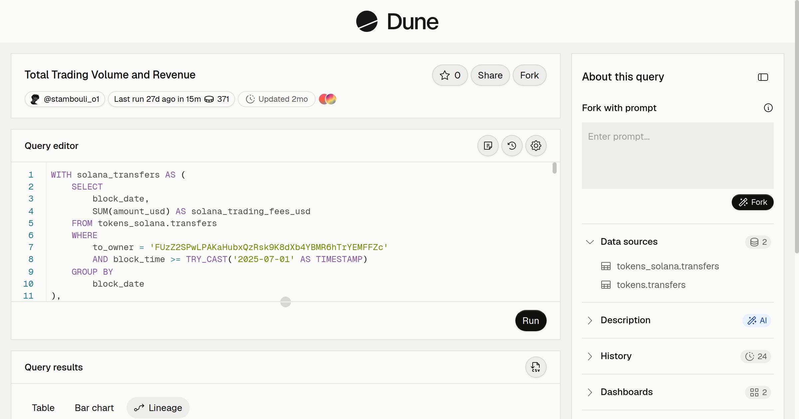Click the black Fork with prompt button
The image size is (799, 419).
click(x=752, y=202)
